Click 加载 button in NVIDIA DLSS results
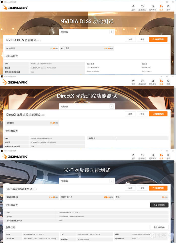 pyautogui.click(x=130, y=39)
